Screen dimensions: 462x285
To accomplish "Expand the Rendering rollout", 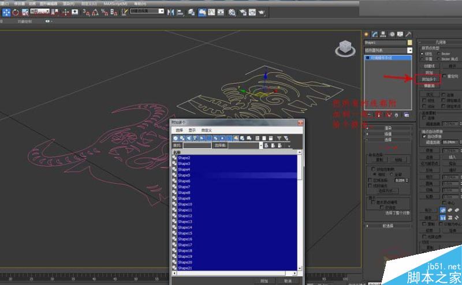I will (388, 128).
